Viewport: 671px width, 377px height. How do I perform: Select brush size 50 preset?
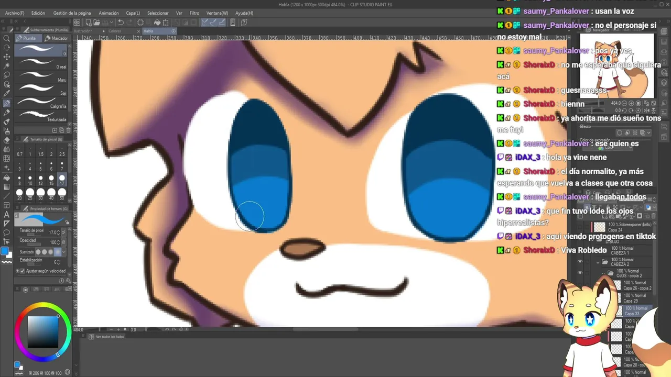pyautogui.click(x=62, y=194)
